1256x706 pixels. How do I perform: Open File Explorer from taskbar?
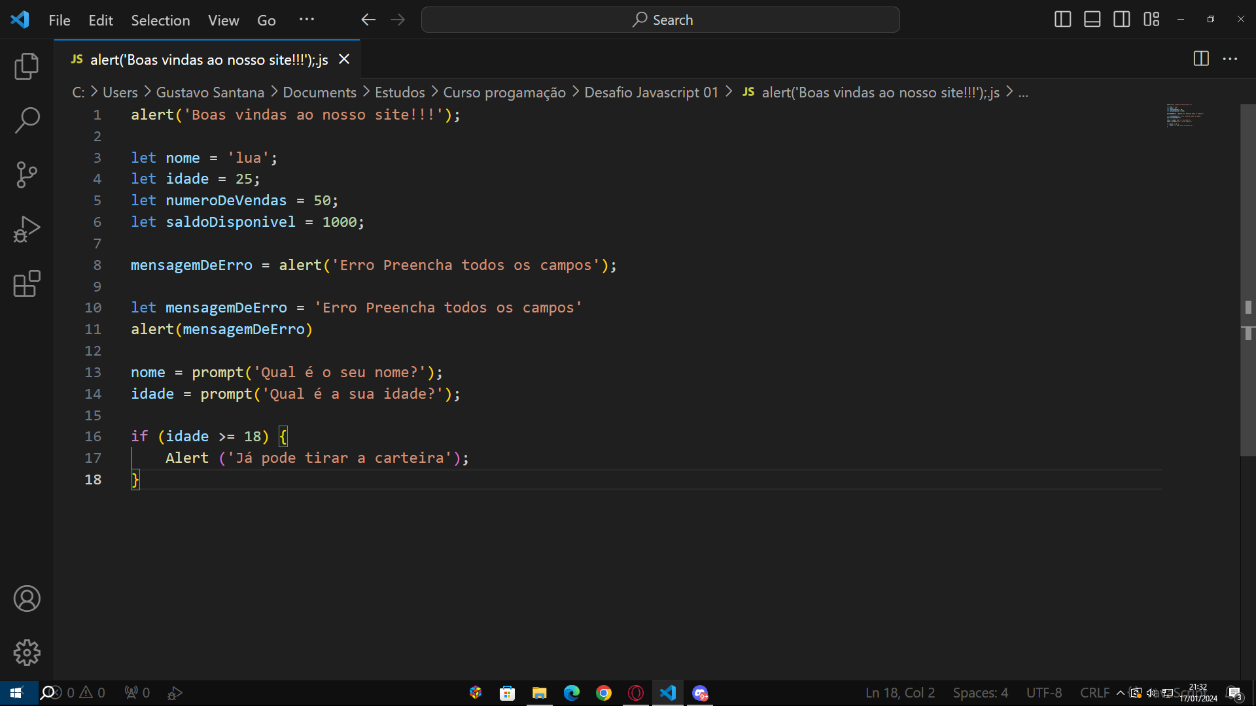pyautogui.click(x=540, y=693)
